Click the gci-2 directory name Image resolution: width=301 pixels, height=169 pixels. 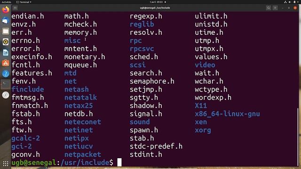coord(22,146)
